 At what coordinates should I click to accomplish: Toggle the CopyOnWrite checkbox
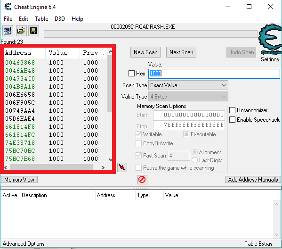point(139,143)
